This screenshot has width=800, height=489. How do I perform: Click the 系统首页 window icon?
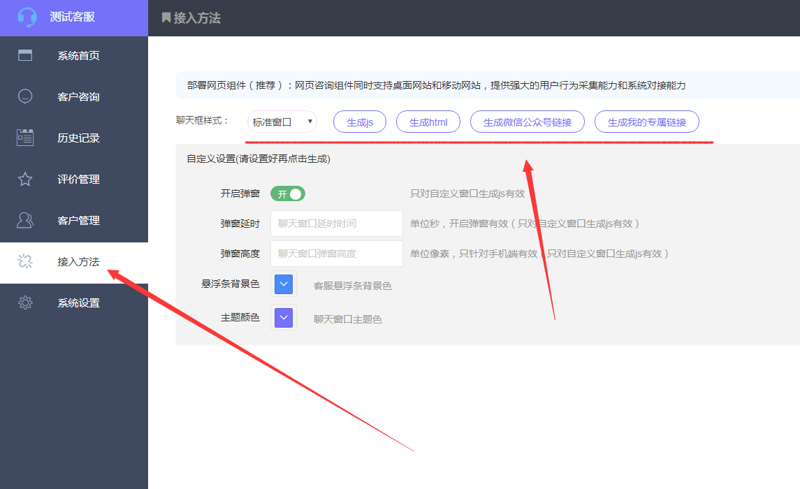tap(25, 55)
